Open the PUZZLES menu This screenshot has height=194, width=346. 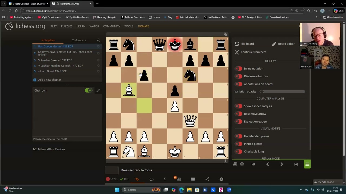(x=66, y=26)
